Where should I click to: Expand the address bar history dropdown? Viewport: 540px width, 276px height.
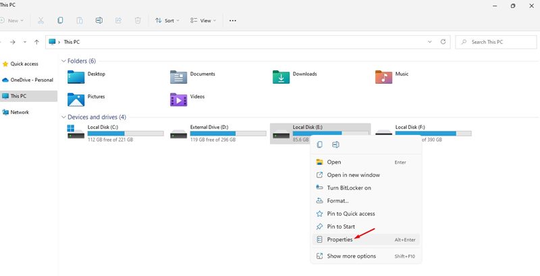[430, 42]
